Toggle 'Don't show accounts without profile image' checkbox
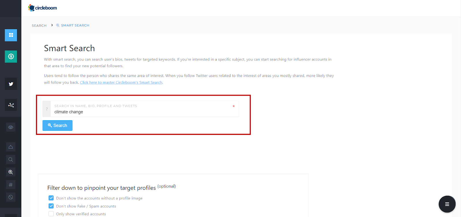461x217 pixels. point(51,198)
